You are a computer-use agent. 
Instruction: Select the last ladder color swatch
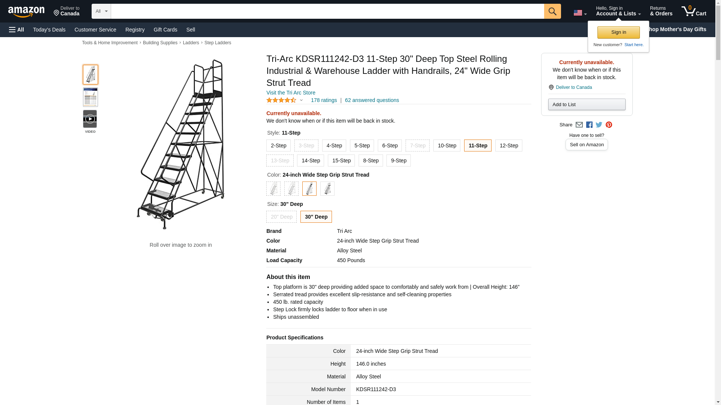(327, 189)
